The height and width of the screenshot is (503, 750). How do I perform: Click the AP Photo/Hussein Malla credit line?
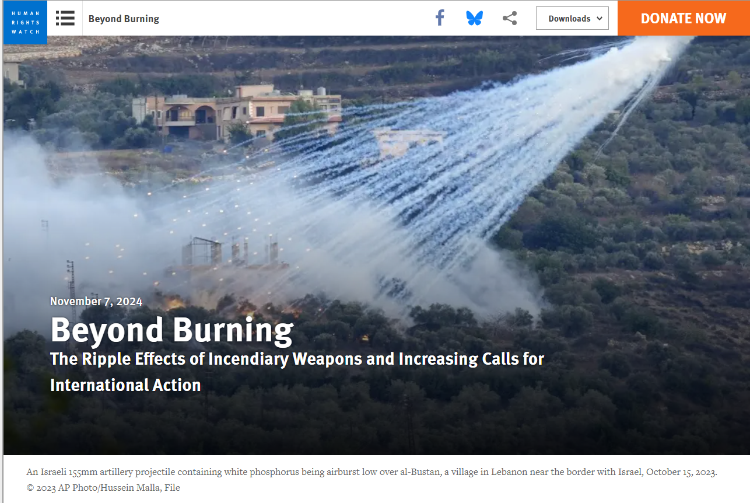click(103, 487)
